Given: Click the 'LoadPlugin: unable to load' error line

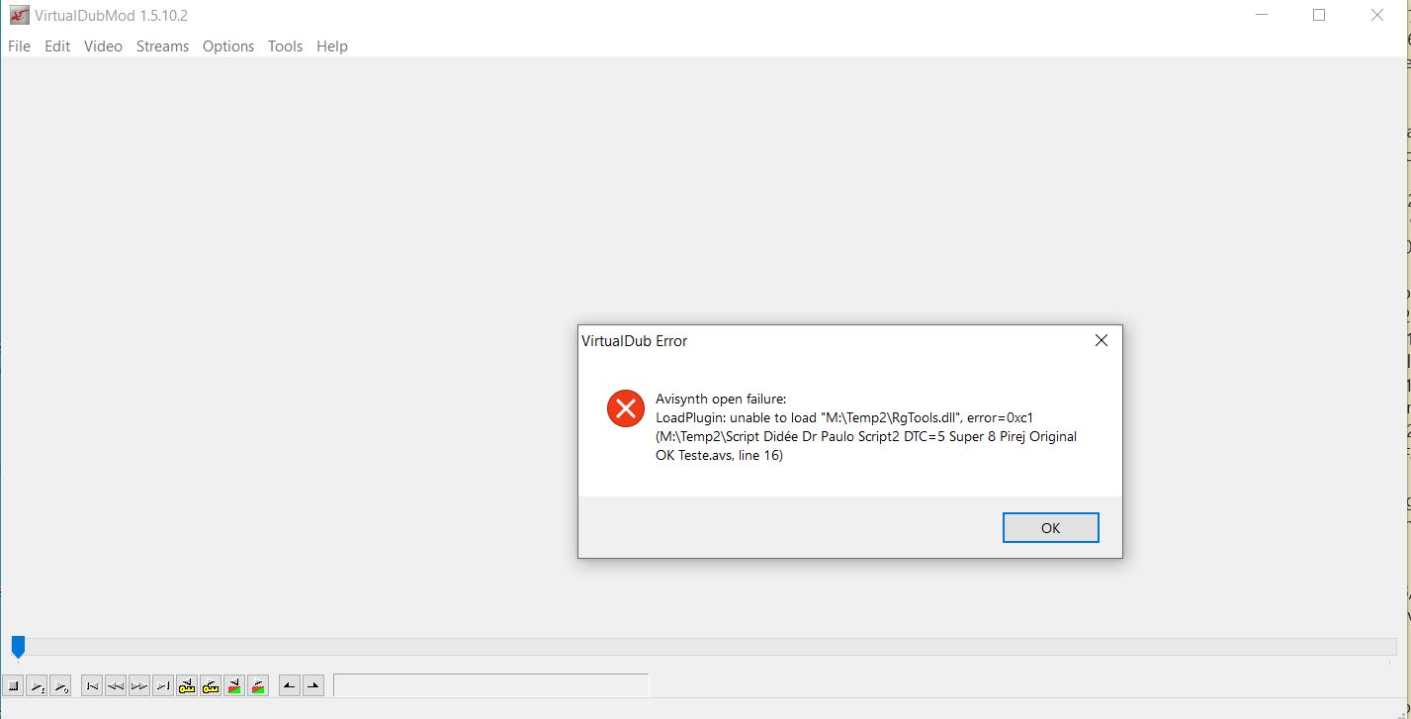Looking at the screenshot, I should 844,417.
